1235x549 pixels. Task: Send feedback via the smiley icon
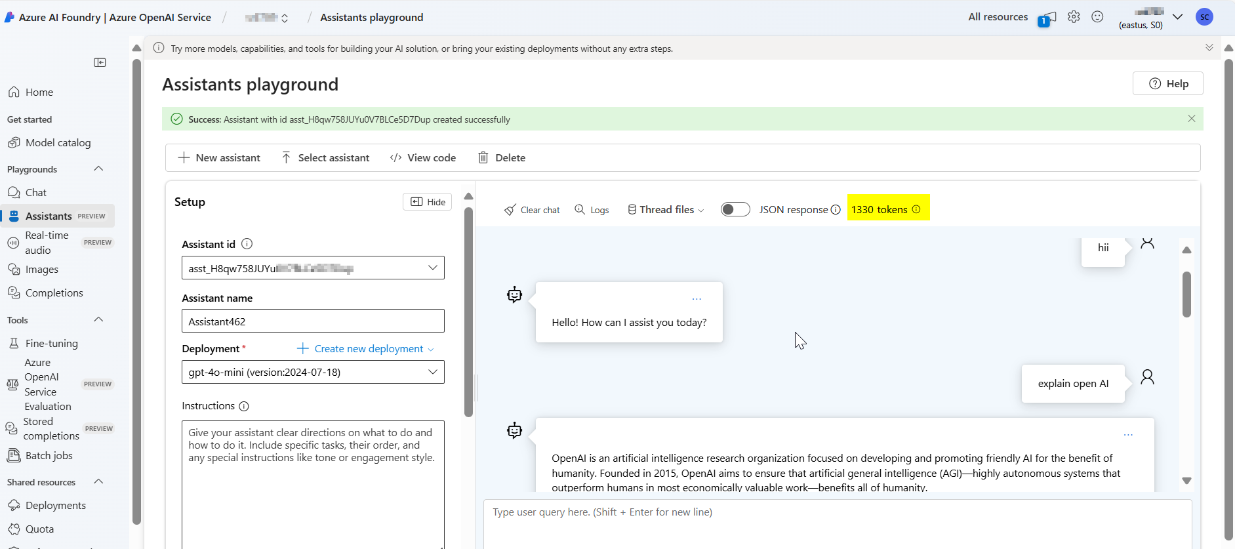pos(1097,17)
